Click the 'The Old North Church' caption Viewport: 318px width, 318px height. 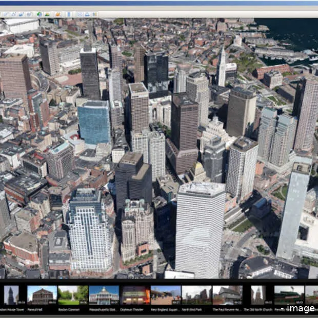(x=258, y=310)
